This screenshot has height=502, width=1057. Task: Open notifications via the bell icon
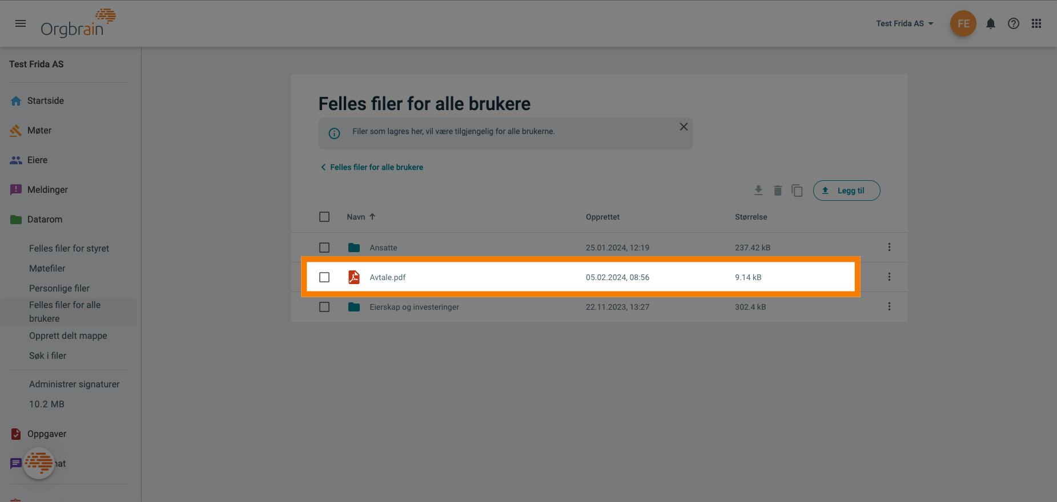991,23
